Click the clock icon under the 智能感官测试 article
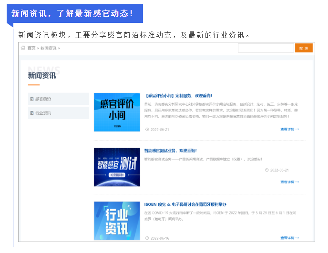This screenshot has width=328, height=253. coord(266,170)
